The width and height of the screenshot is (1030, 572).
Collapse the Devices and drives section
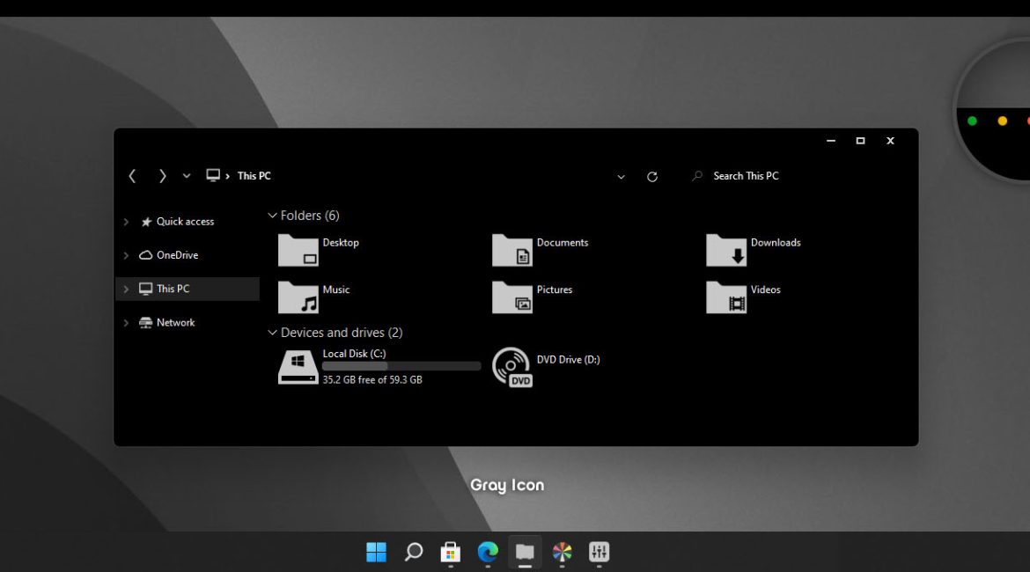click(272, 333)
